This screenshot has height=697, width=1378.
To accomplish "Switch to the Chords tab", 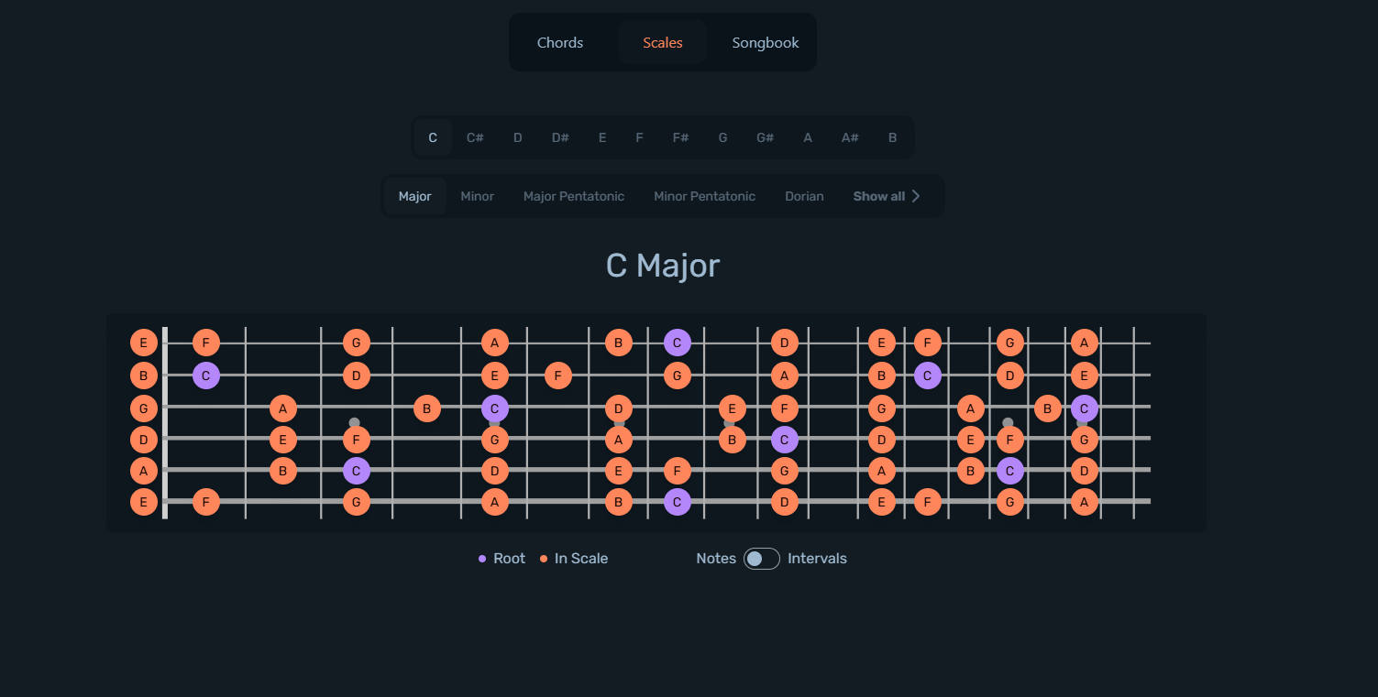I will click(560, 42).
